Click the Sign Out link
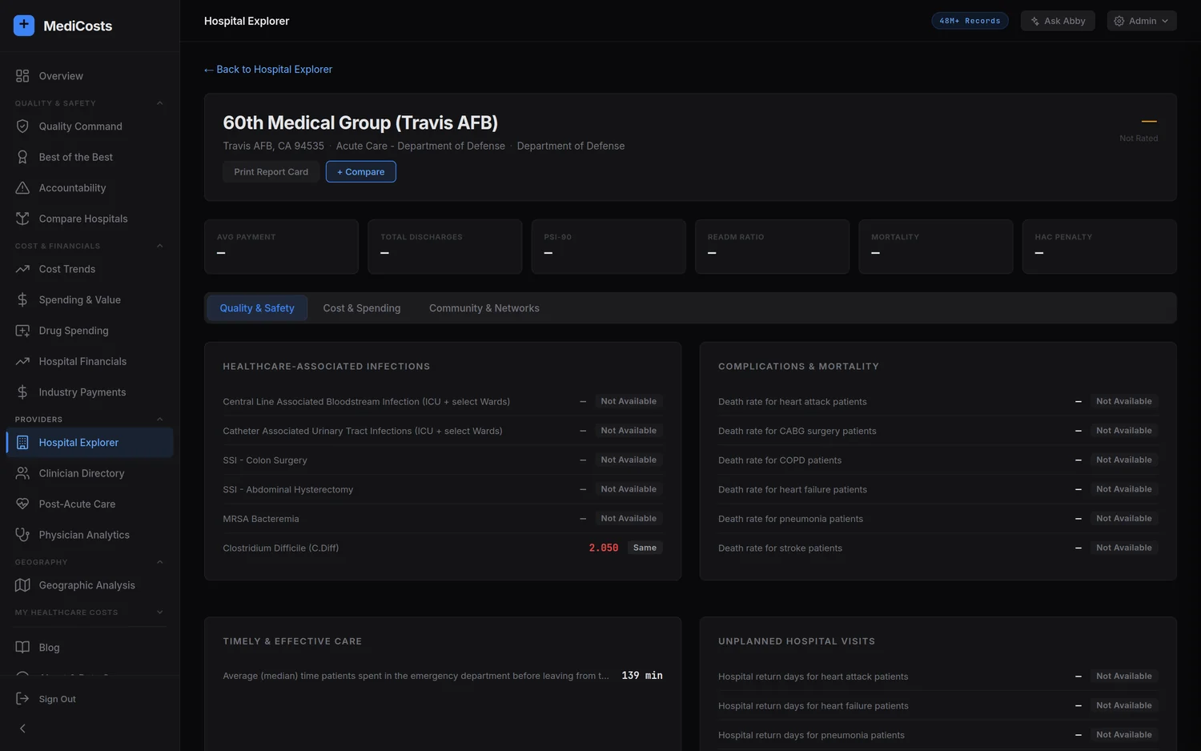The height and width of the screenshot is (751, 1201). tap(58, 699)
